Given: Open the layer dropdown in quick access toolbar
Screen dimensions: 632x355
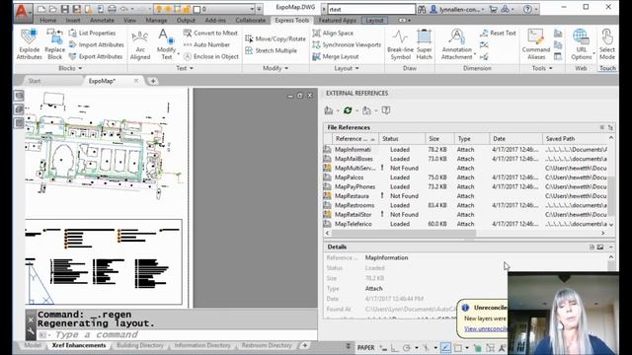Looking at the screenshot, I should (x=253, y=9).
